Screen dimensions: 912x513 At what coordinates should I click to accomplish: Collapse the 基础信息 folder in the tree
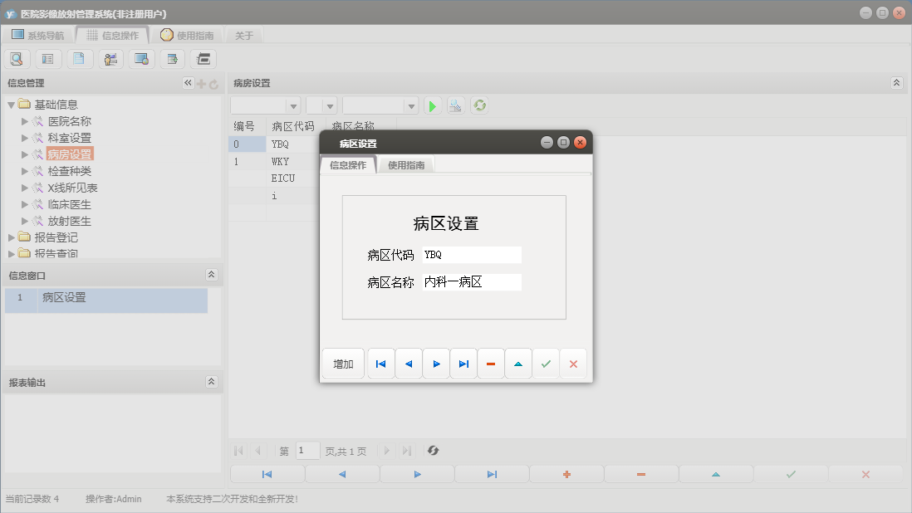(x=11, y=104)
